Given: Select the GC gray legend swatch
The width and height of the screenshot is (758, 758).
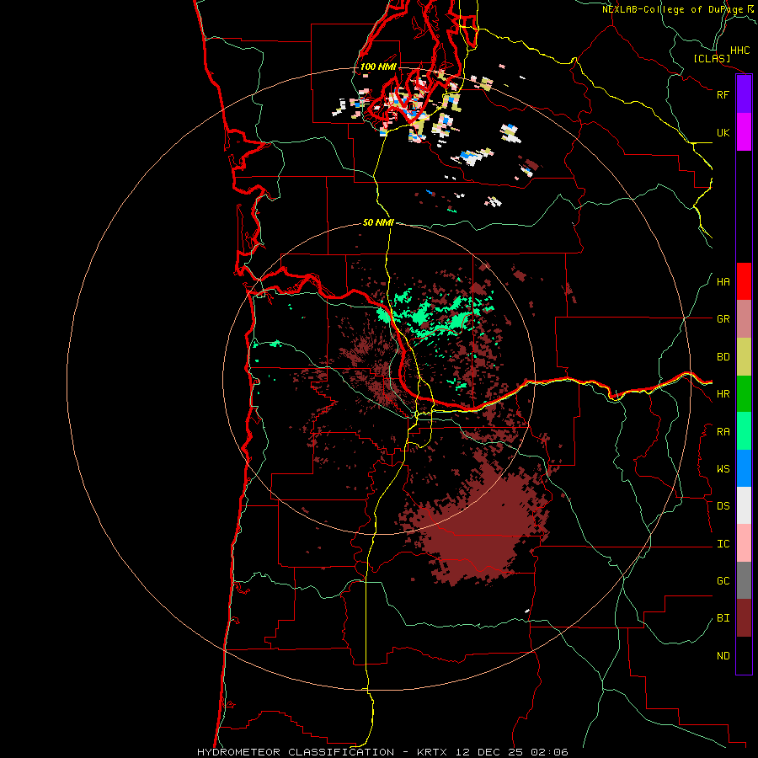Looking at the screenshot, I should 744,580.
